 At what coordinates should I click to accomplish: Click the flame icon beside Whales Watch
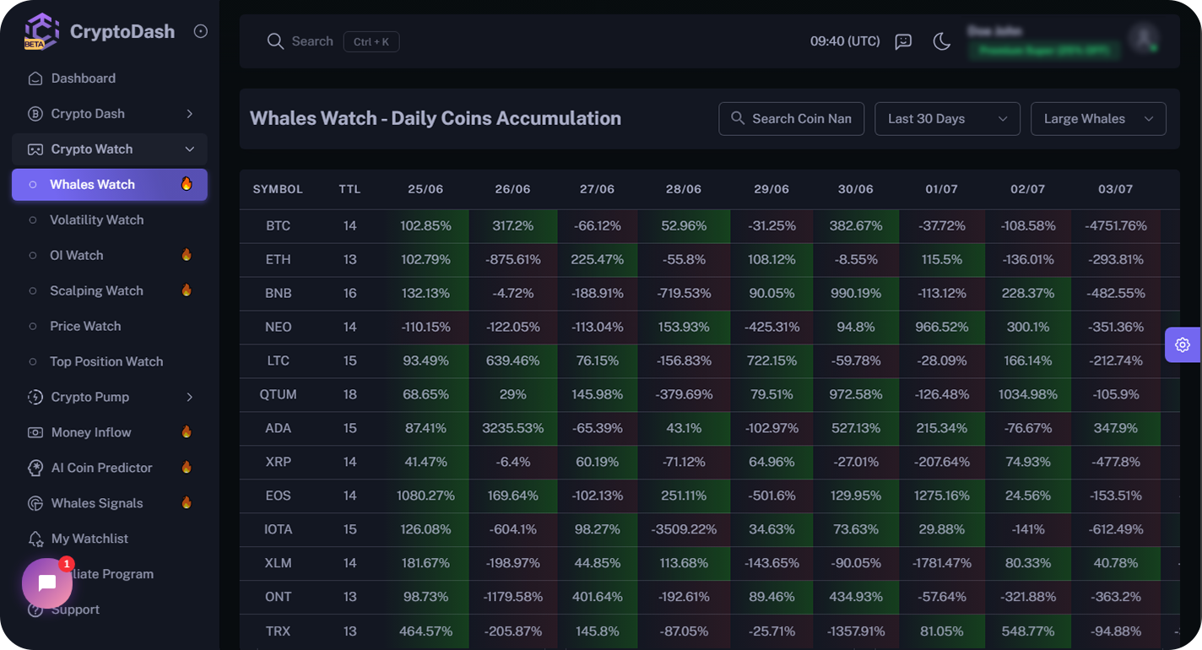(x=187, y=184)
